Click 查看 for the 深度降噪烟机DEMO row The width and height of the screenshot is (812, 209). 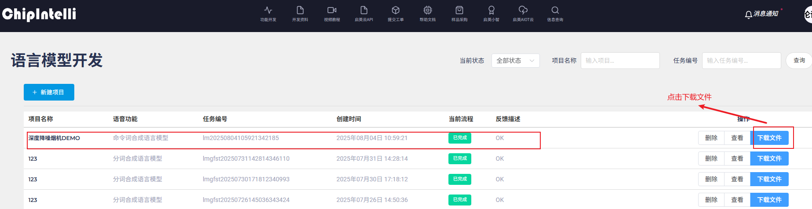click(737, 138)
